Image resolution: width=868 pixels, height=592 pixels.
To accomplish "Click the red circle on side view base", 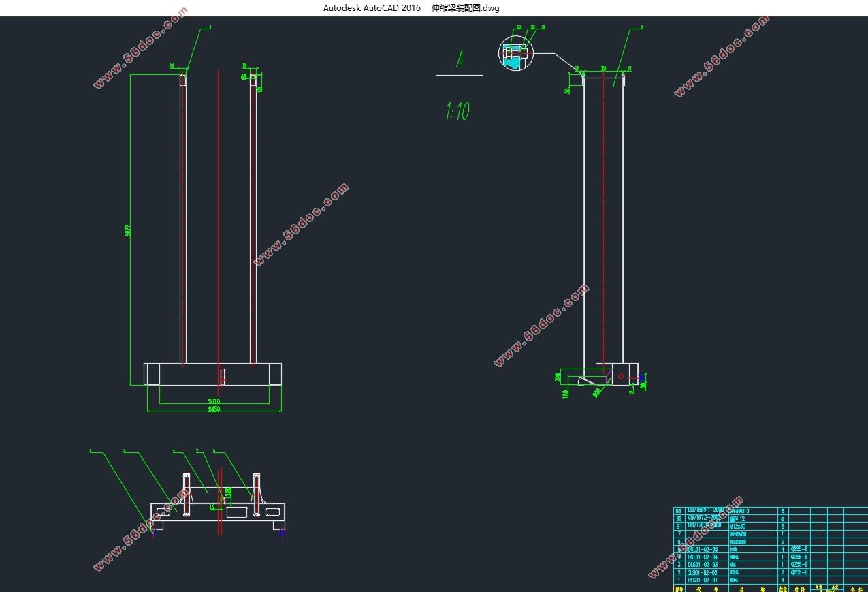I will [x=620, y=375].
